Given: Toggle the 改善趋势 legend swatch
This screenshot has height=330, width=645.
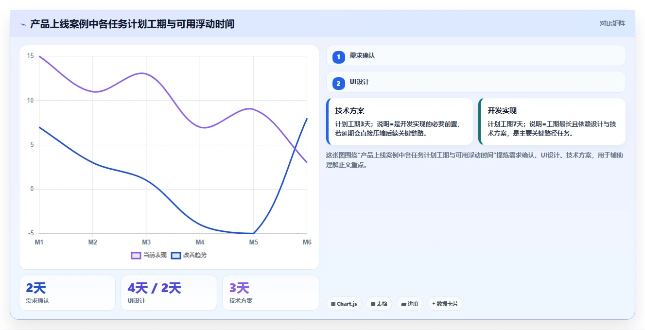Looking at the screenshot, I should pyautogui.click(x=175, y=255).
